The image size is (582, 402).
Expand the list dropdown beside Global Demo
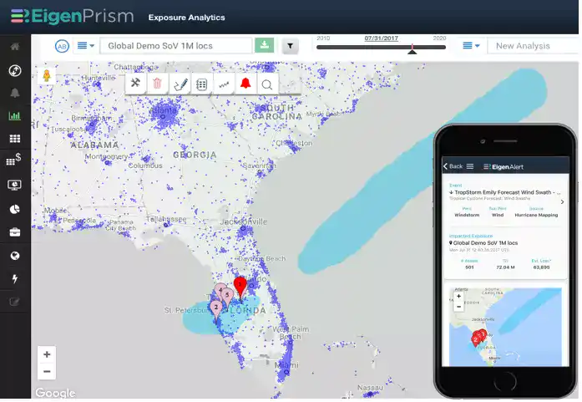point(86,46)
